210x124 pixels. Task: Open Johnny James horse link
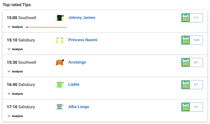coord(82,18)
